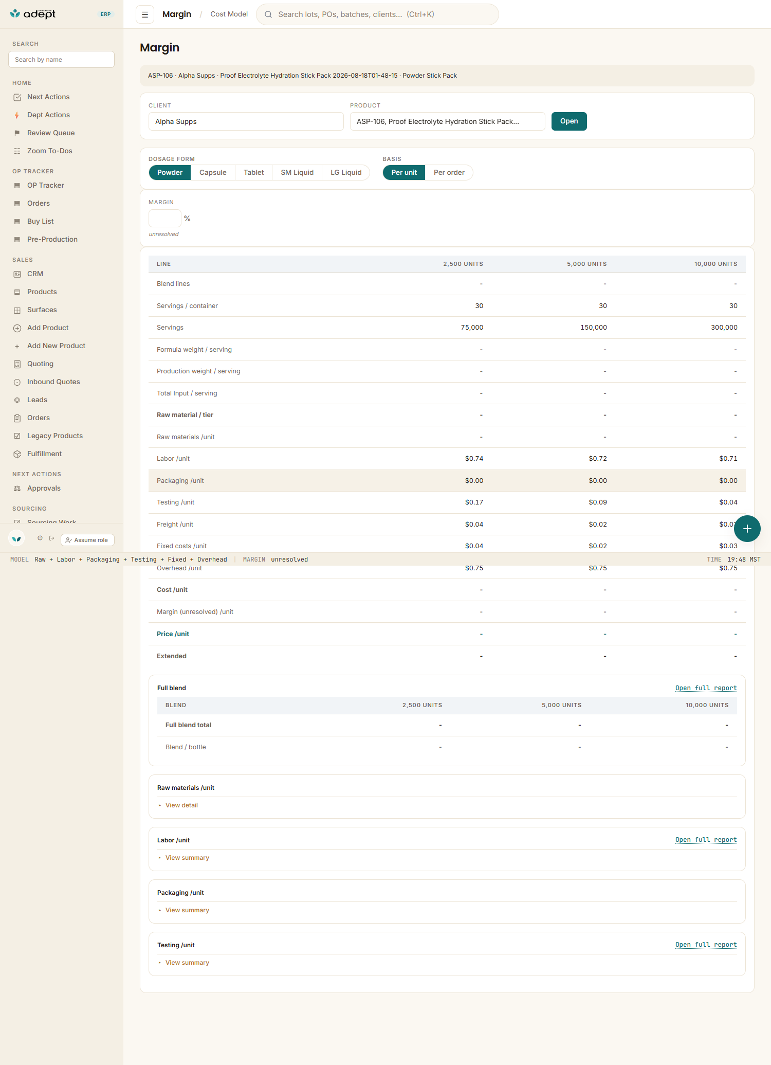Viewport: 771px width, 1065px height.
Task: Select the Per unit basis
Action: pyautogui.click(x=404, y=173)
